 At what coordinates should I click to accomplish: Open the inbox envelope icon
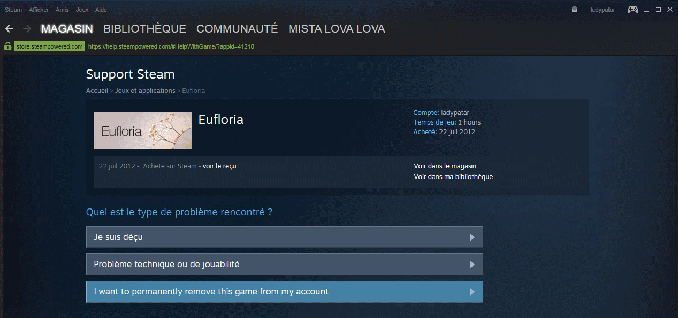click(574, 10)
